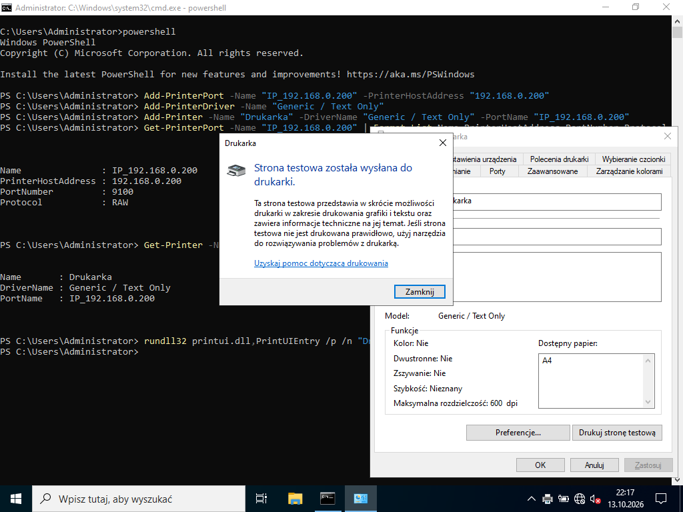The height and width of the screenshot is (512, 683).
Task: Click the muted volume tray icon
Action: pos(596,499)
